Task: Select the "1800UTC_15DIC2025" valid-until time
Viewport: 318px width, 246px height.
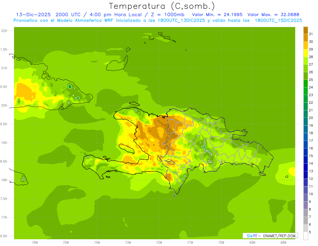Action: tap(279, 20)
